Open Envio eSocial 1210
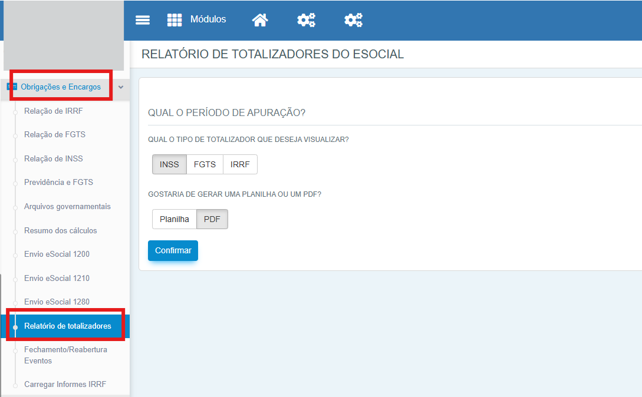642x397 pixels. (x=57, y=278)
